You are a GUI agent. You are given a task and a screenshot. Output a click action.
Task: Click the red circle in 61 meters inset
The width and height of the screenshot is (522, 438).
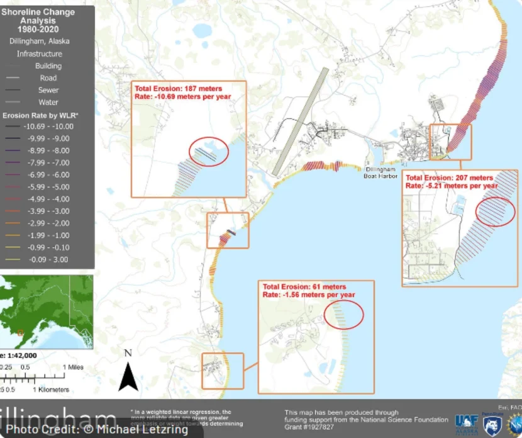[x=344, y=314]
